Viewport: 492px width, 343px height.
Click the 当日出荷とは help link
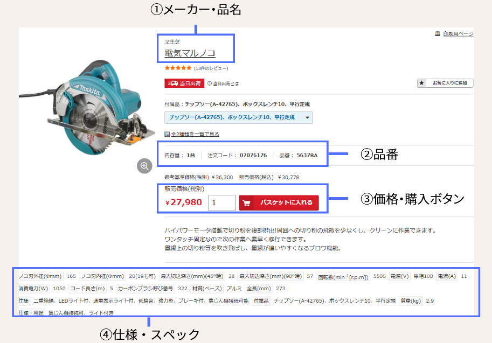(x=226, y=83)
